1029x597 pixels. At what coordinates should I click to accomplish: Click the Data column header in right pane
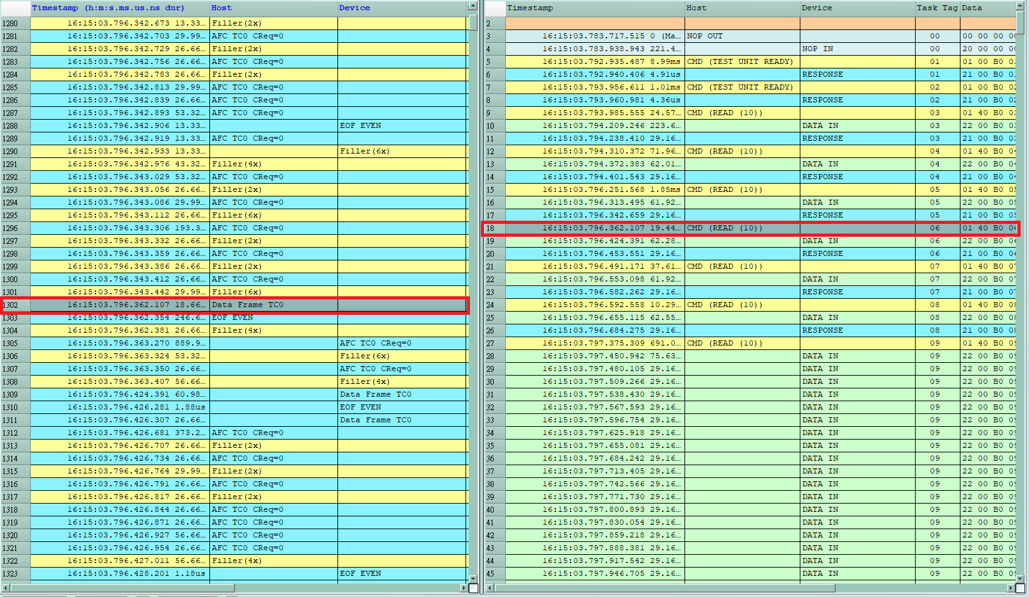click(x=987, y=8)
